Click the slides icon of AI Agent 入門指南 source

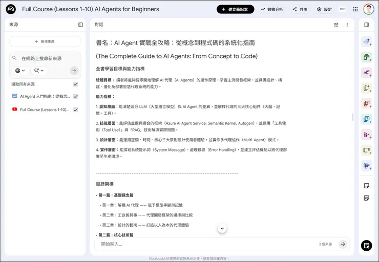(14, 96)
